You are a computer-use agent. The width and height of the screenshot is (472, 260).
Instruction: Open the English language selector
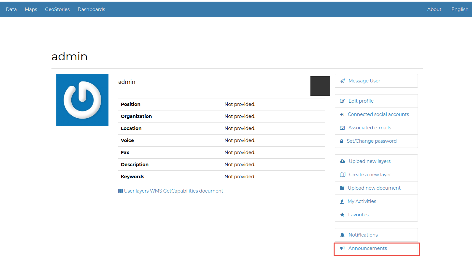click(460, 9)
